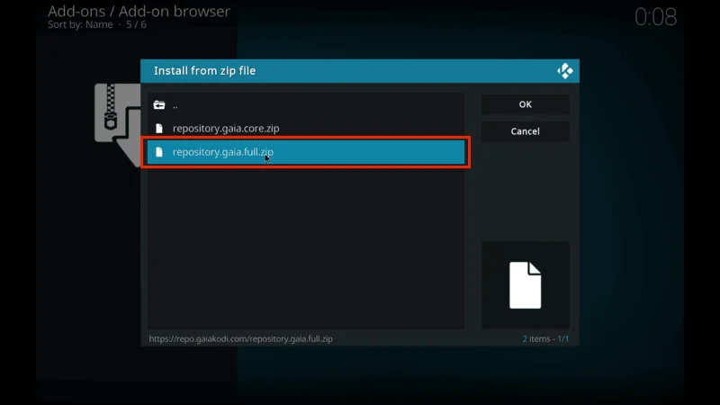The image size is (720, 405).
Task: Click the Add-ons / Add-on browser heading
Action: coord(139,11)
